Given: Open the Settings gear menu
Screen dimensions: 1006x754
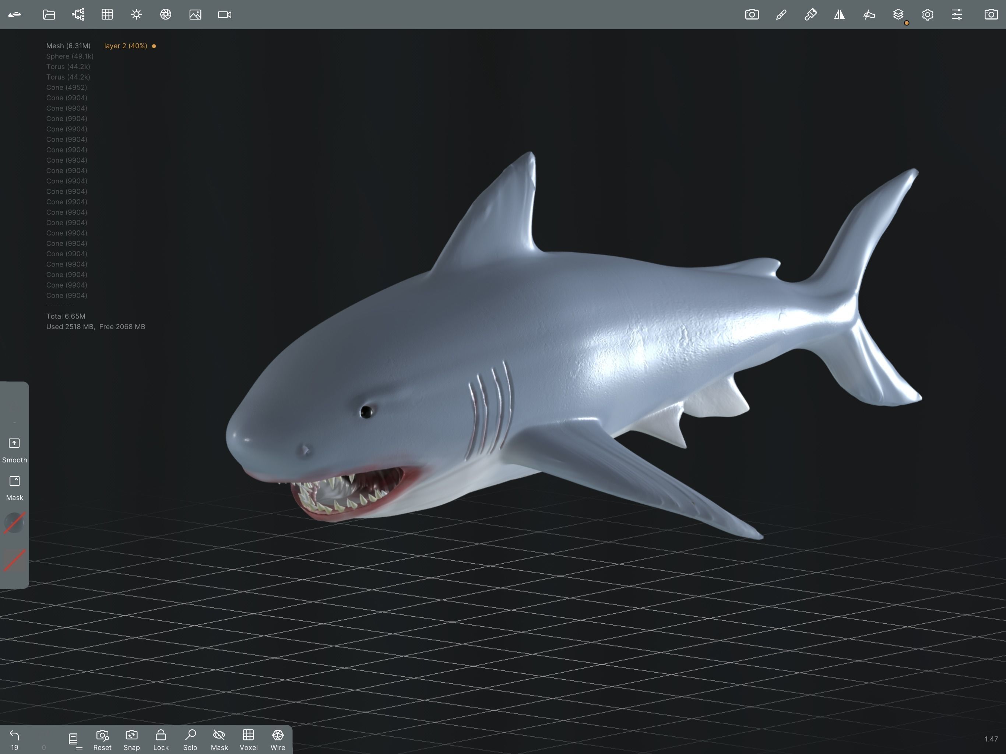Looking at the screenshot, I should coord(927,15).
